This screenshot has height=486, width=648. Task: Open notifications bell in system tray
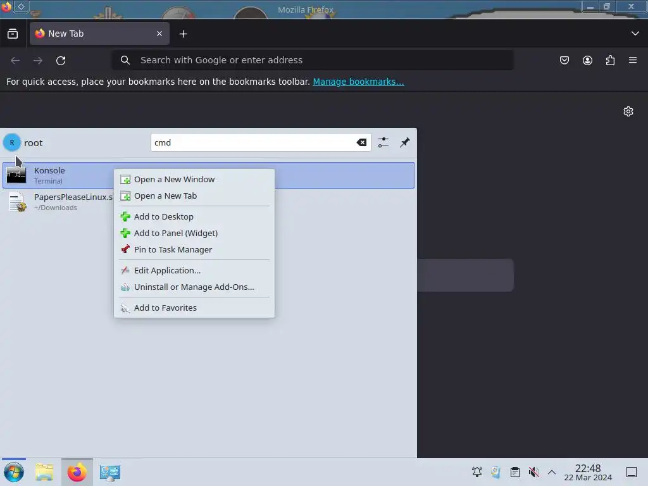pyautogui.click(x=477, y=472)
